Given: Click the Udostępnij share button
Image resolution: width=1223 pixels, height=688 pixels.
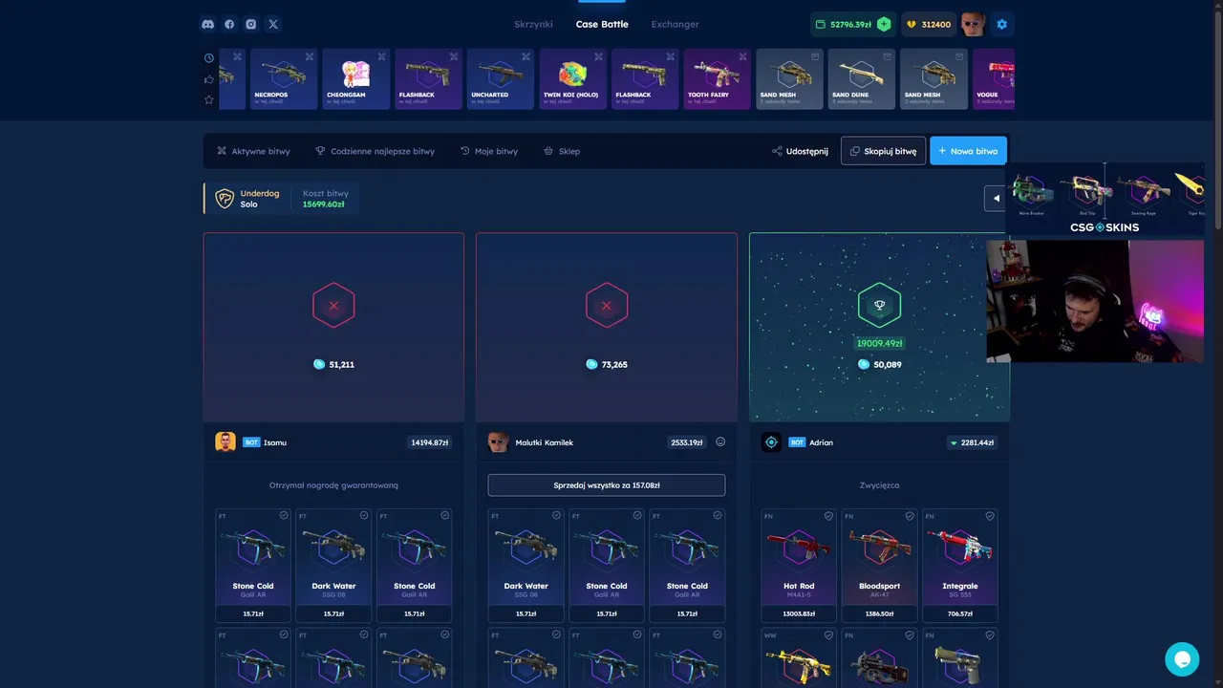Looking at the screenshot, I should 801,151.
